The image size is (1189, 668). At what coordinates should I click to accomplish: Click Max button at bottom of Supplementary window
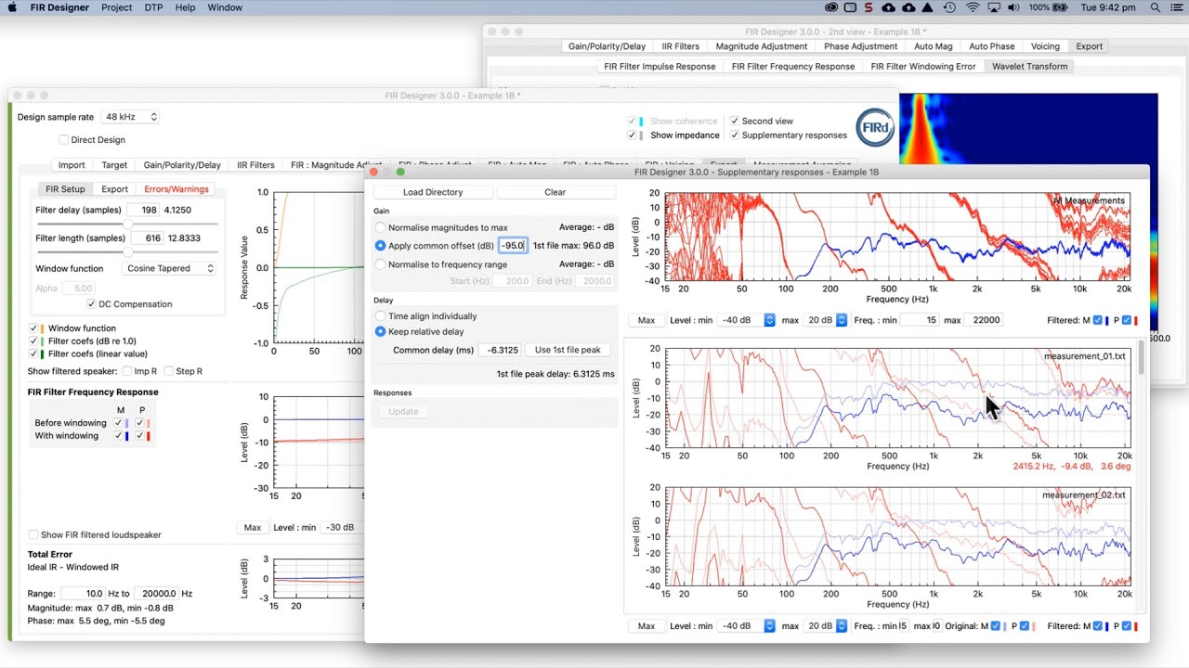coord(647,626)
